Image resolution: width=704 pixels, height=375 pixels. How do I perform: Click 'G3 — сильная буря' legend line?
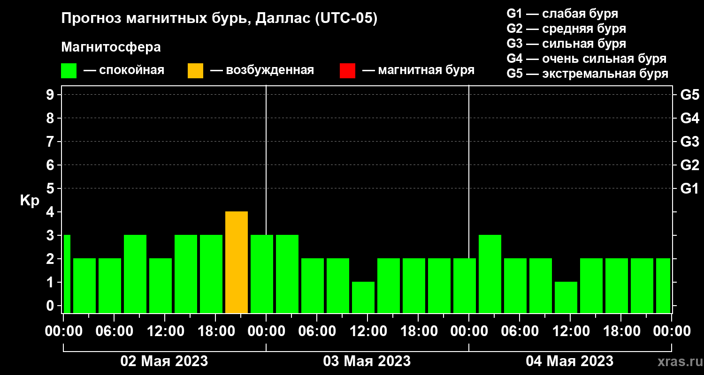566,44
